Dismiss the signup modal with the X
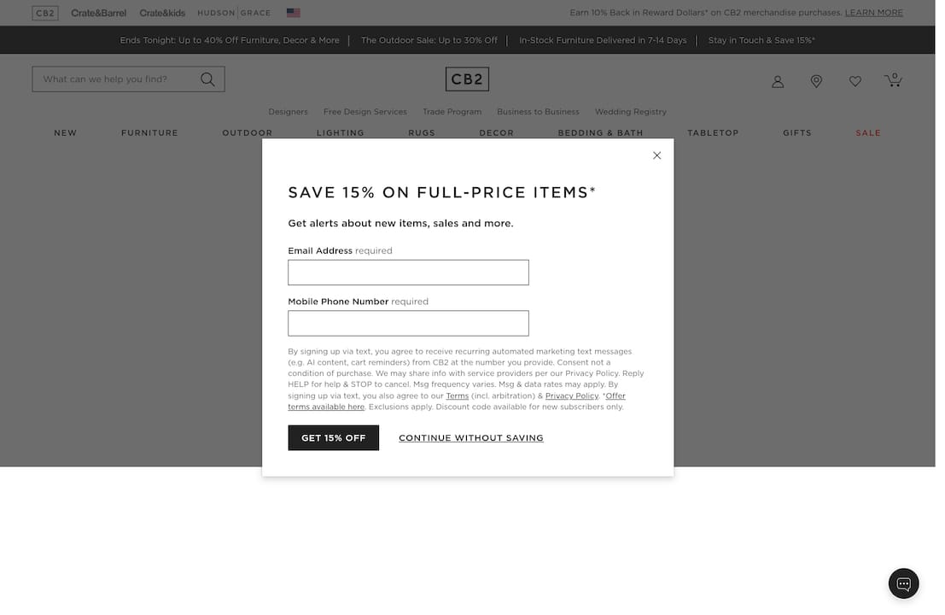This screenshot has height=615, width=945. (x=656, y=155)
